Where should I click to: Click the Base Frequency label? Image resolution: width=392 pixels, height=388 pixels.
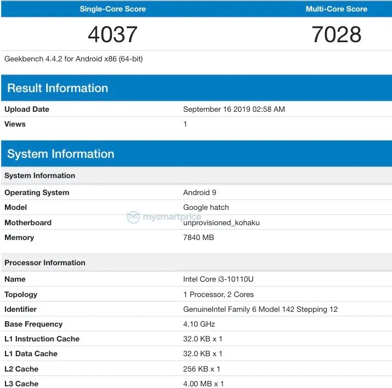click(x=33, y=324)
